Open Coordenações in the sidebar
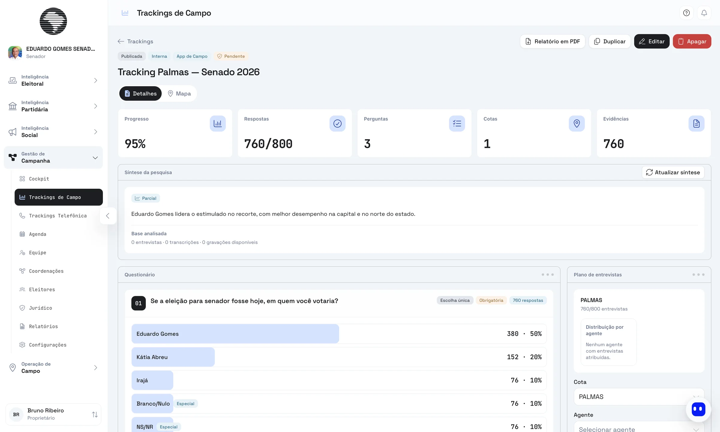Viewport: 720px width, 432px height. pos(58,271)
